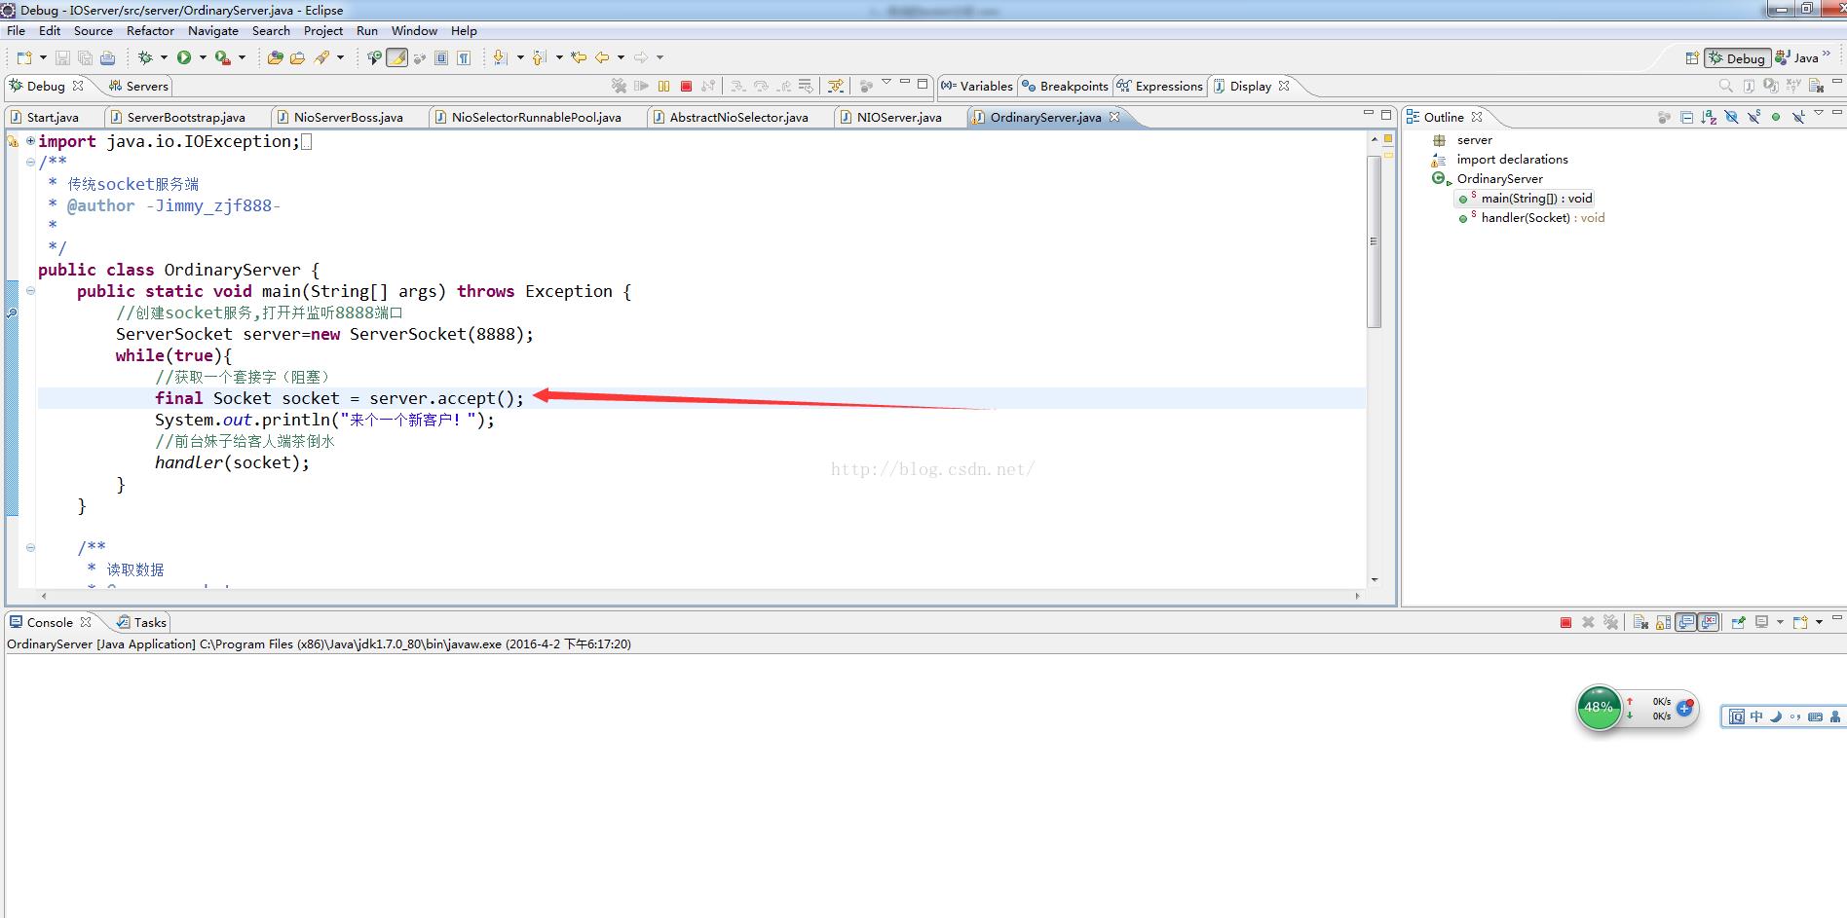Click the Open Perspective icon

tap(1692, 57)
